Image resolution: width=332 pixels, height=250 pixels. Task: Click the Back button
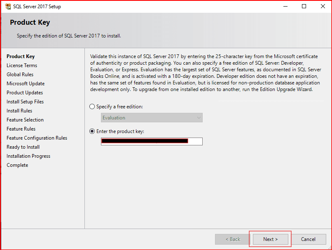[232, 239]
